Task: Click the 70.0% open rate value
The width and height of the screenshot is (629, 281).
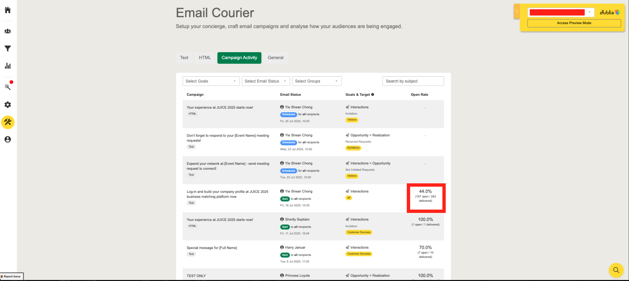Action: point(425,247)
